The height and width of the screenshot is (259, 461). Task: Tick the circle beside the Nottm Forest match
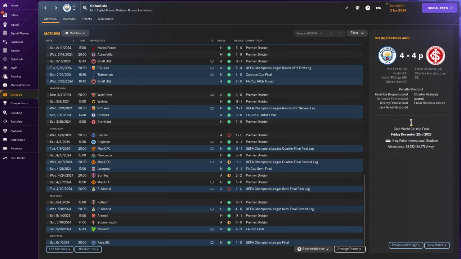click(x=48, y=48)
